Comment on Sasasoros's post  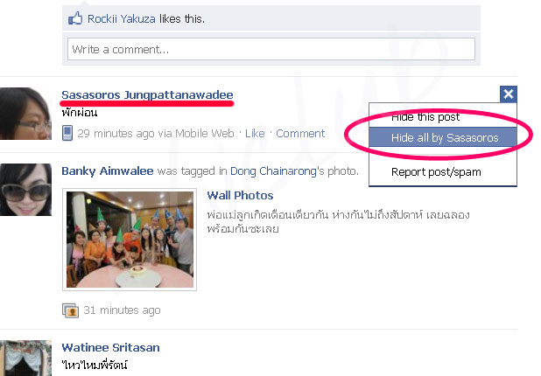(300, 134)
